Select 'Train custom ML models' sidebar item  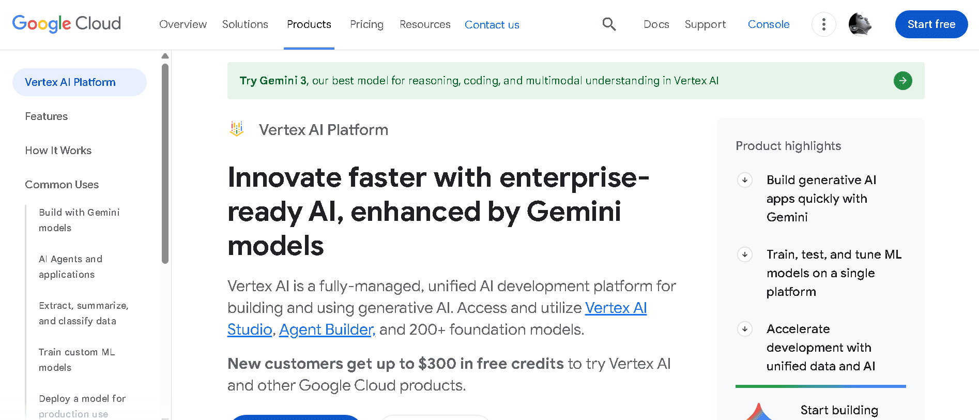[x=77, y=360]
